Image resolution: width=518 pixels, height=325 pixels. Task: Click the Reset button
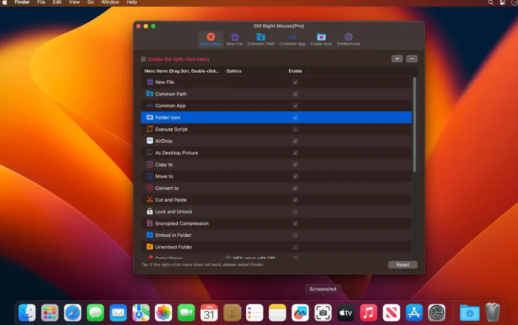[402, 264]
